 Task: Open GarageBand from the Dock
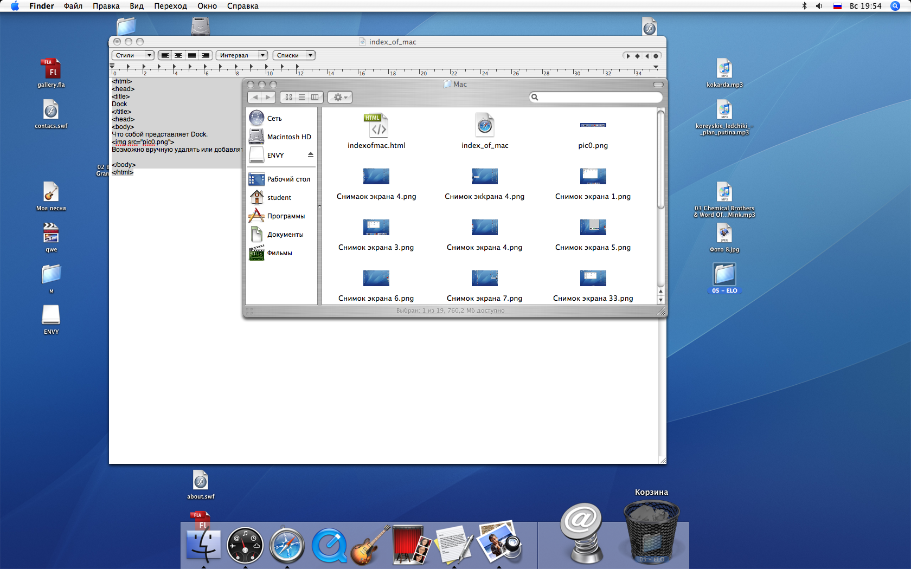pos(370,545)
